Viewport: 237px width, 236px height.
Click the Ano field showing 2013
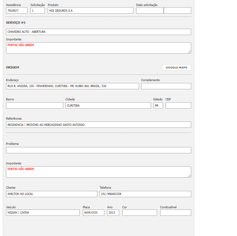113,213
